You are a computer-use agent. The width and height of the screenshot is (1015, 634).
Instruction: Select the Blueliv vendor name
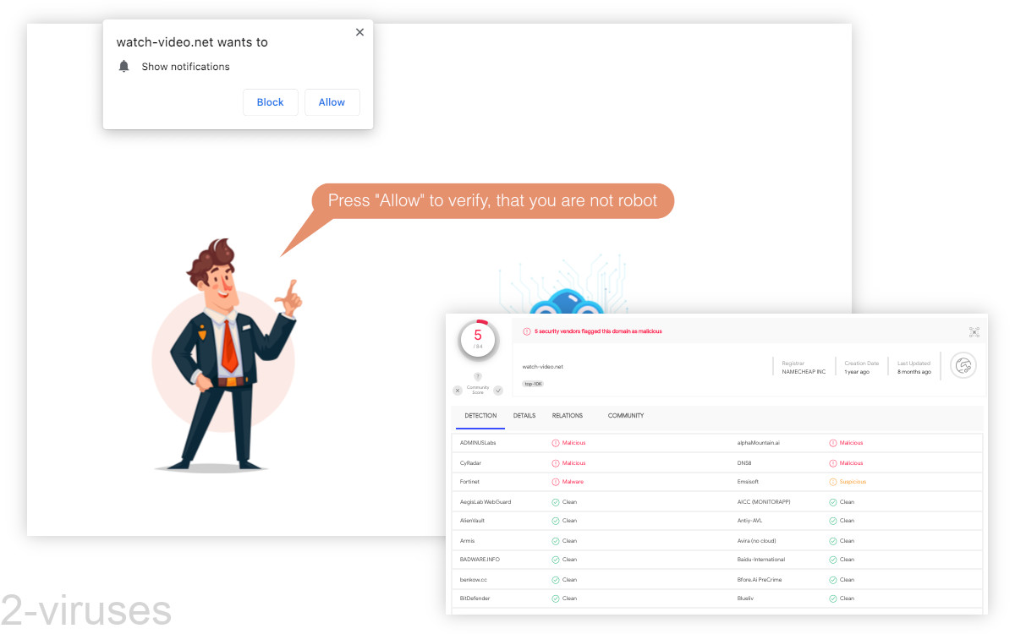pos(746,598)
